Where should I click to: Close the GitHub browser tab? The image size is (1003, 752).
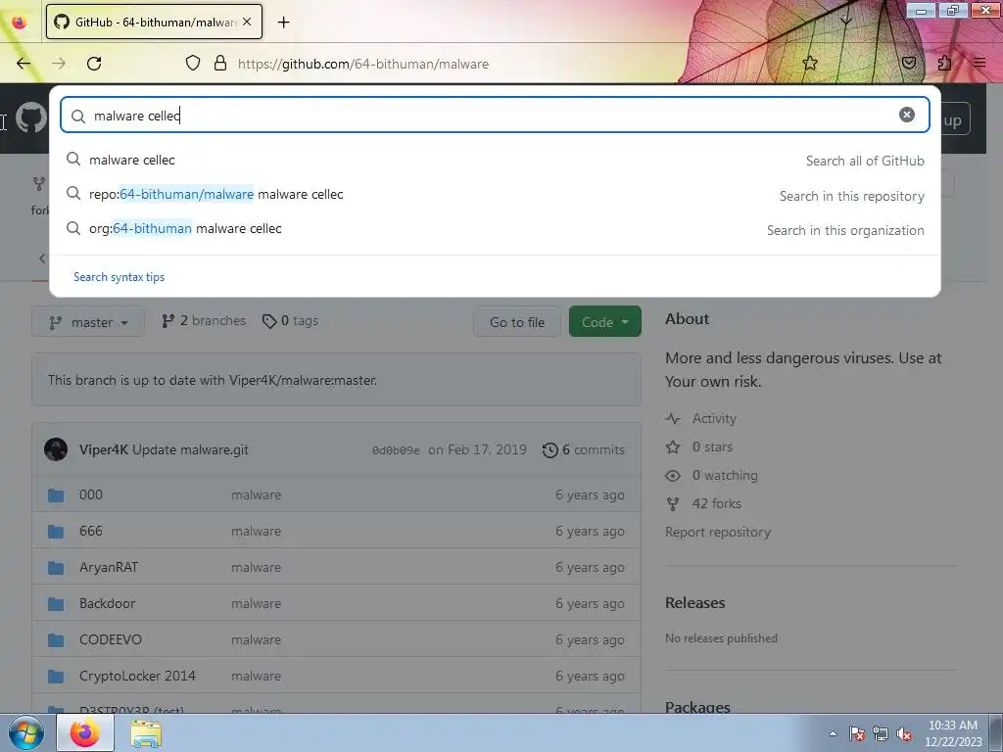click(247, 22)
